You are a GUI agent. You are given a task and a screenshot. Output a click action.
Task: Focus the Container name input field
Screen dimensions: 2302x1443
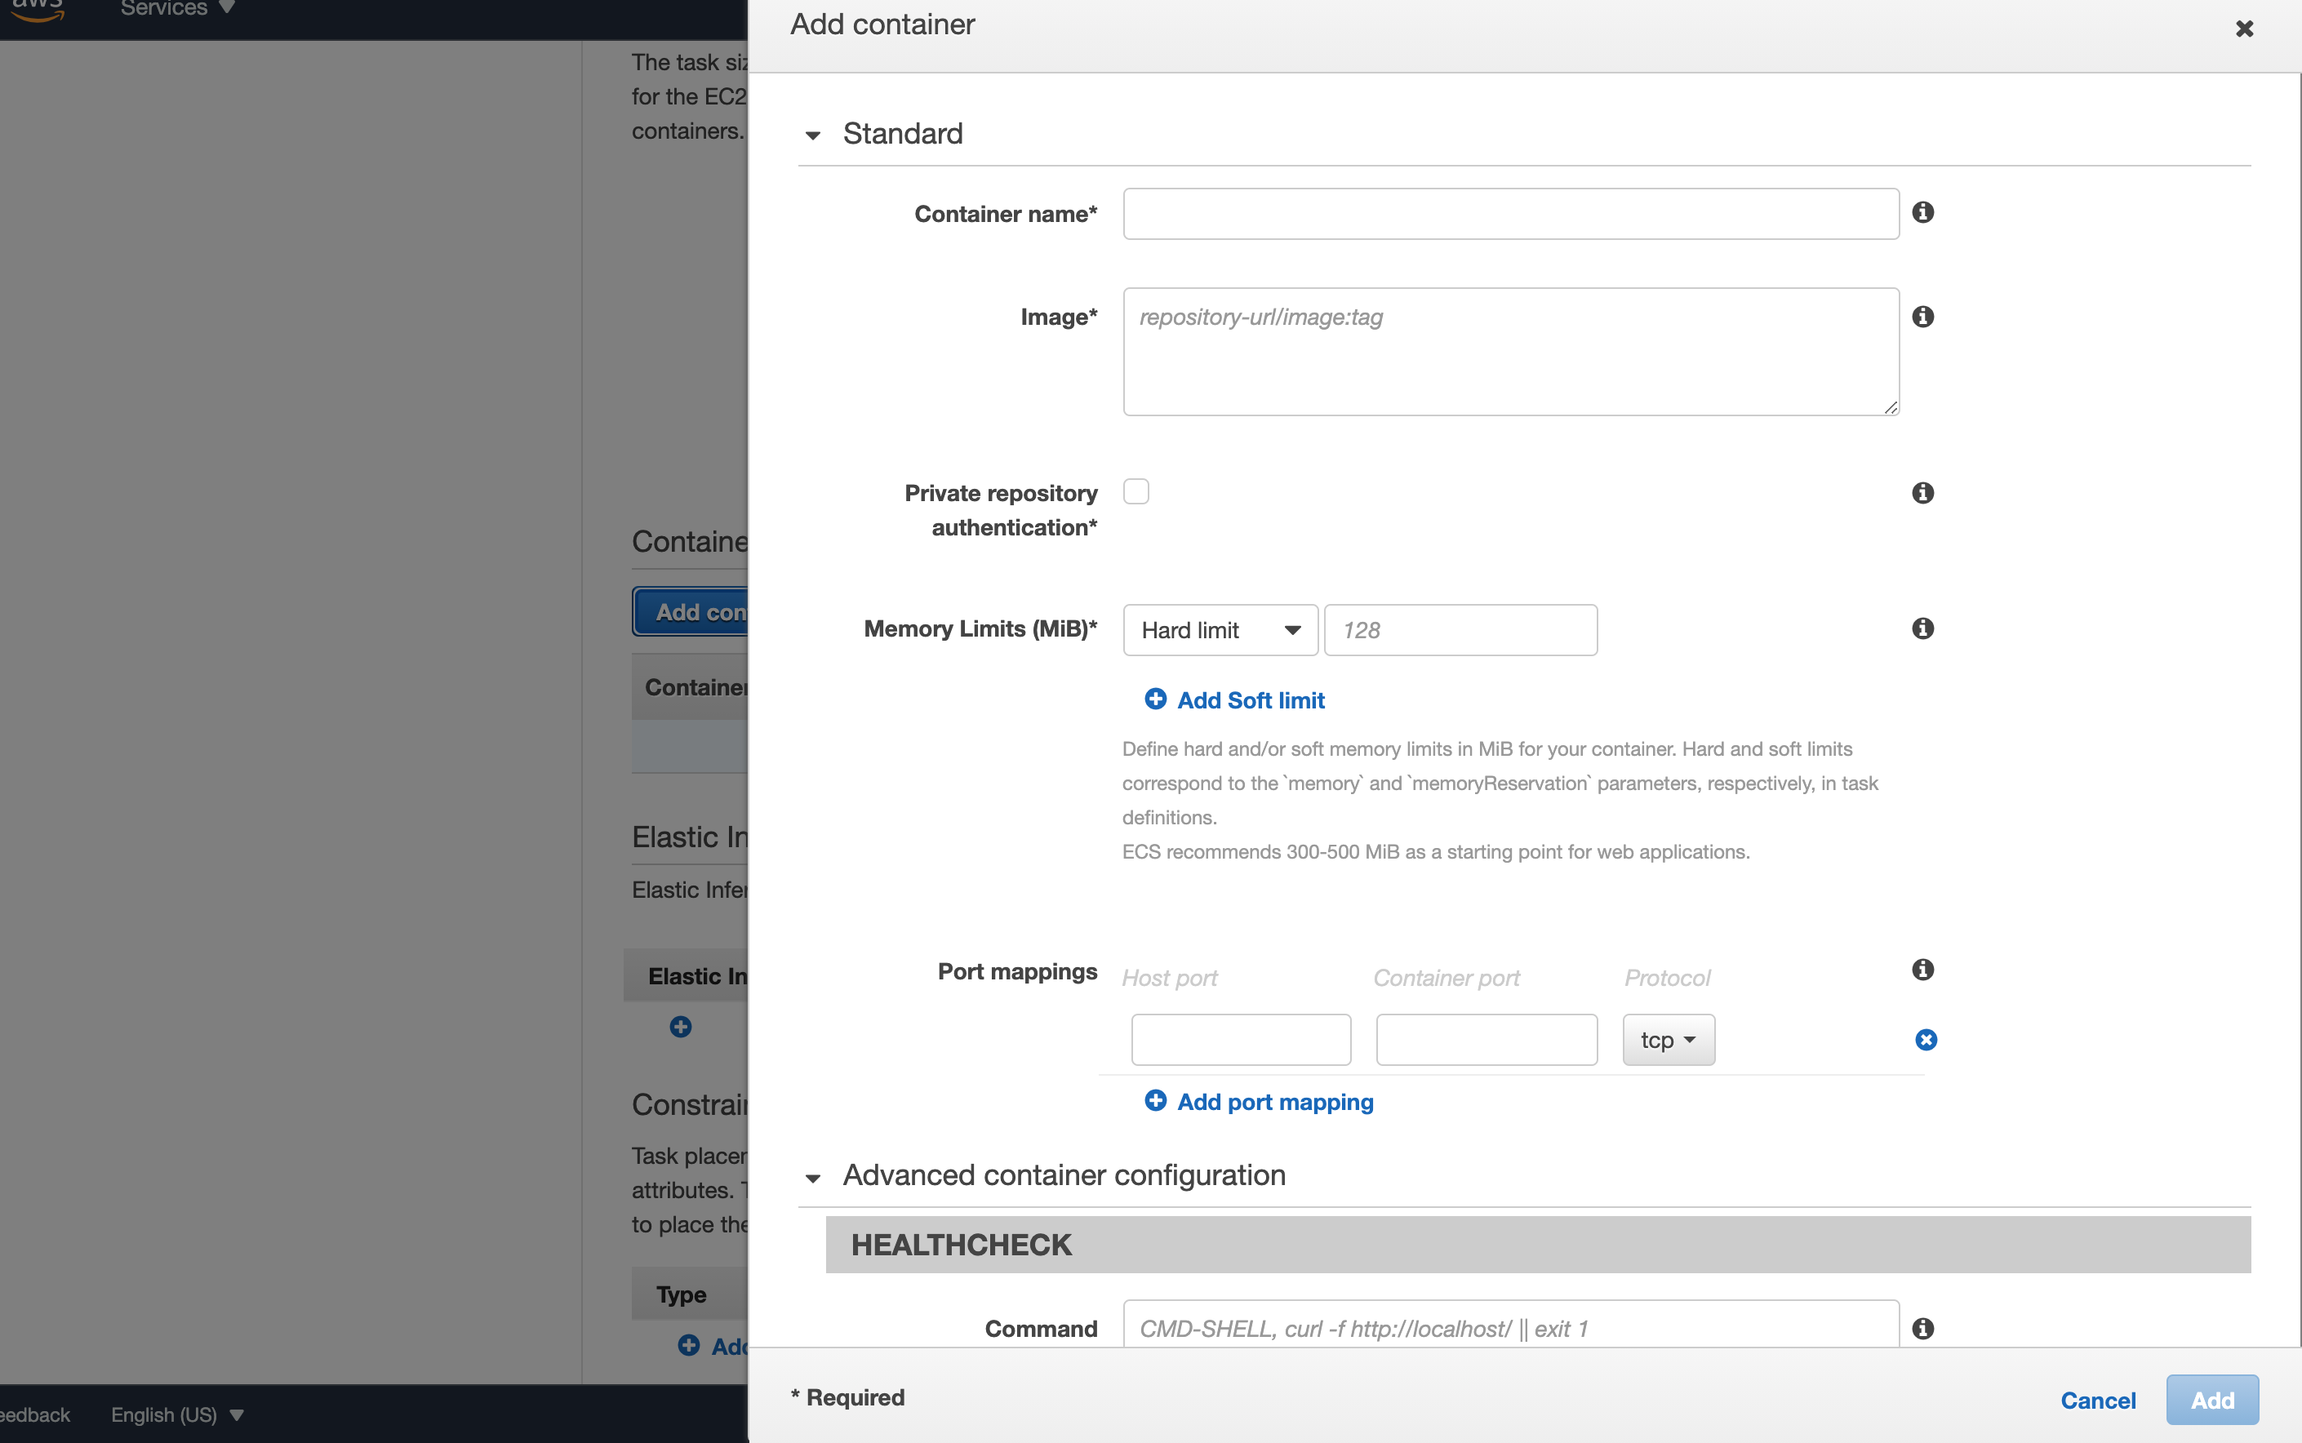coord(1510,214)
